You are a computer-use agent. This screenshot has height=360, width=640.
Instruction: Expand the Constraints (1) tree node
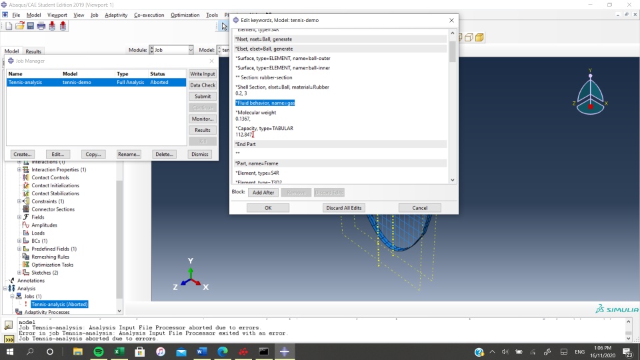pyautogui.click(x=19, y=201)
